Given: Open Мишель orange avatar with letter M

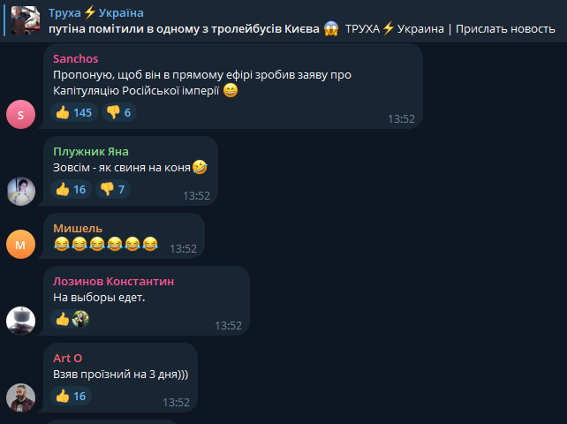Looking at the screenshot, I should pos(20,244).
